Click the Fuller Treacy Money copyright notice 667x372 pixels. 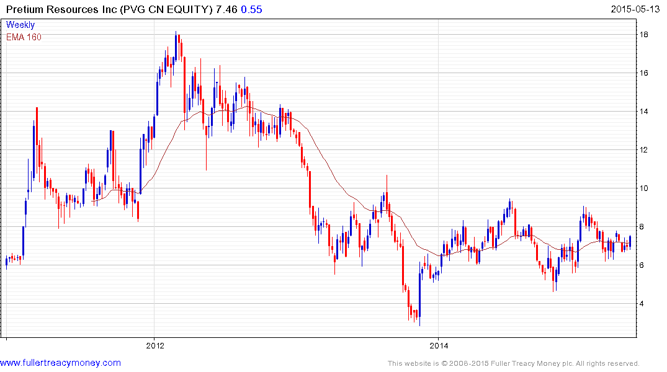(514, 363)
